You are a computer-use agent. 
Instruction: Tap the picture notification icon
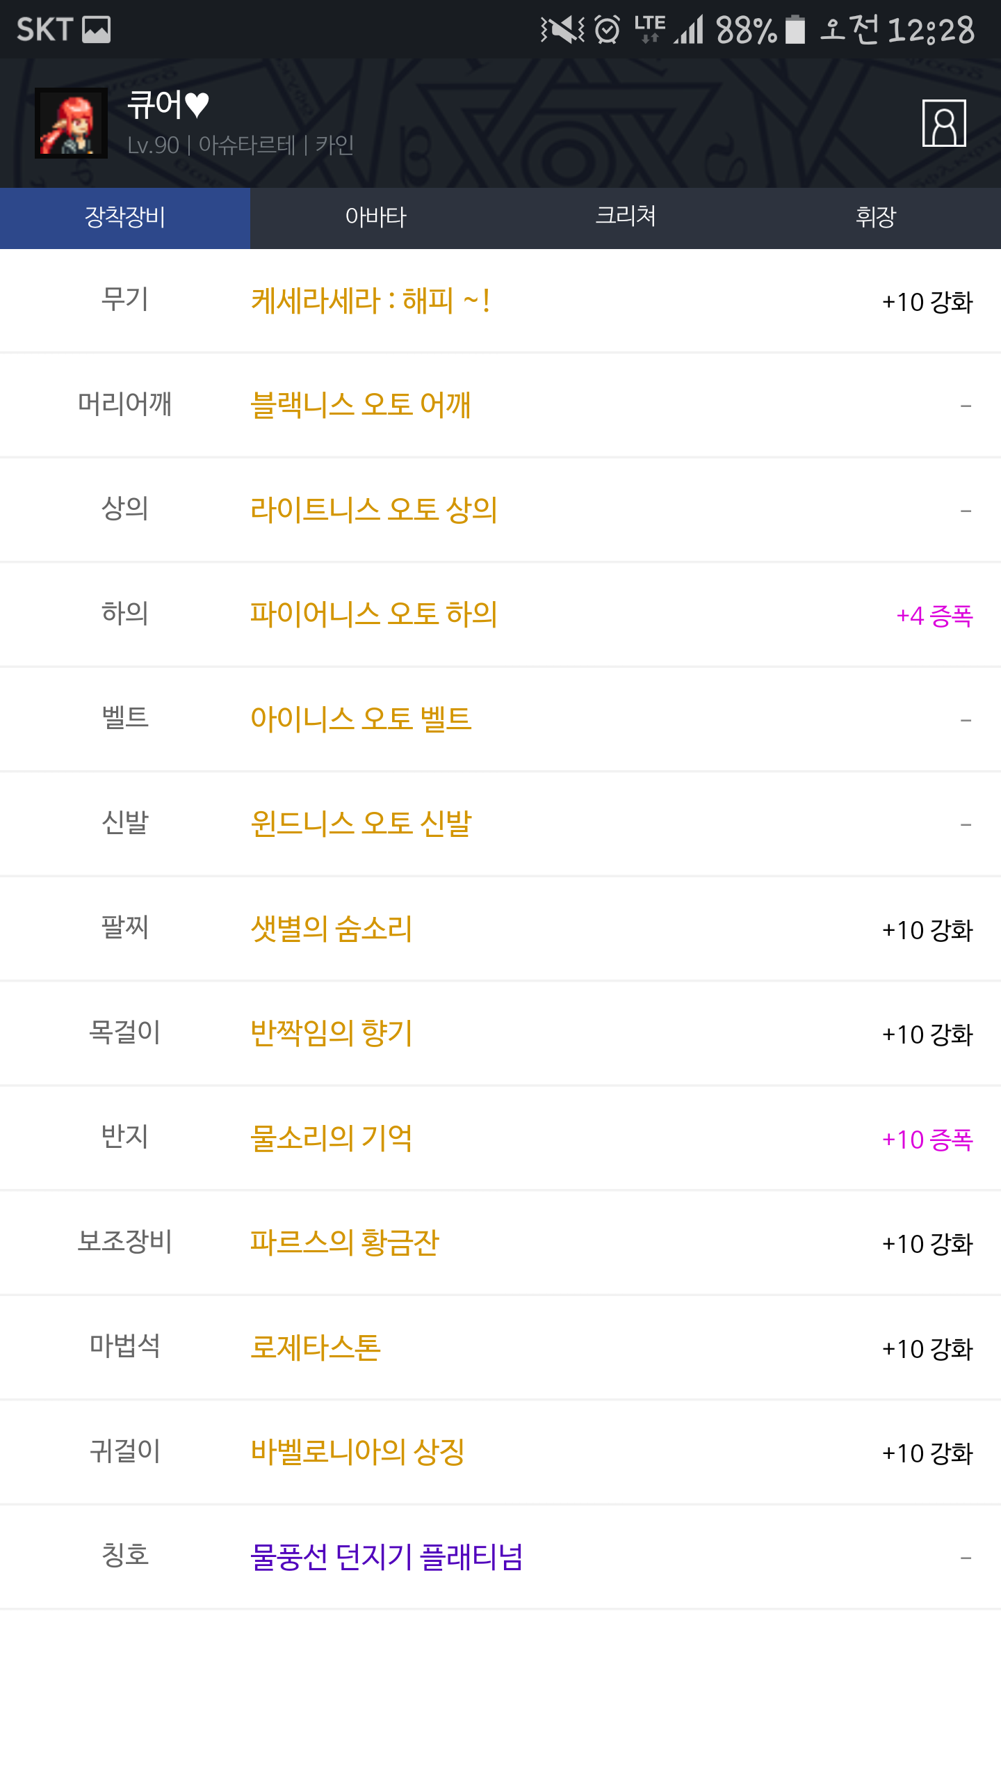pyautogui.click(x=96, y=30)
